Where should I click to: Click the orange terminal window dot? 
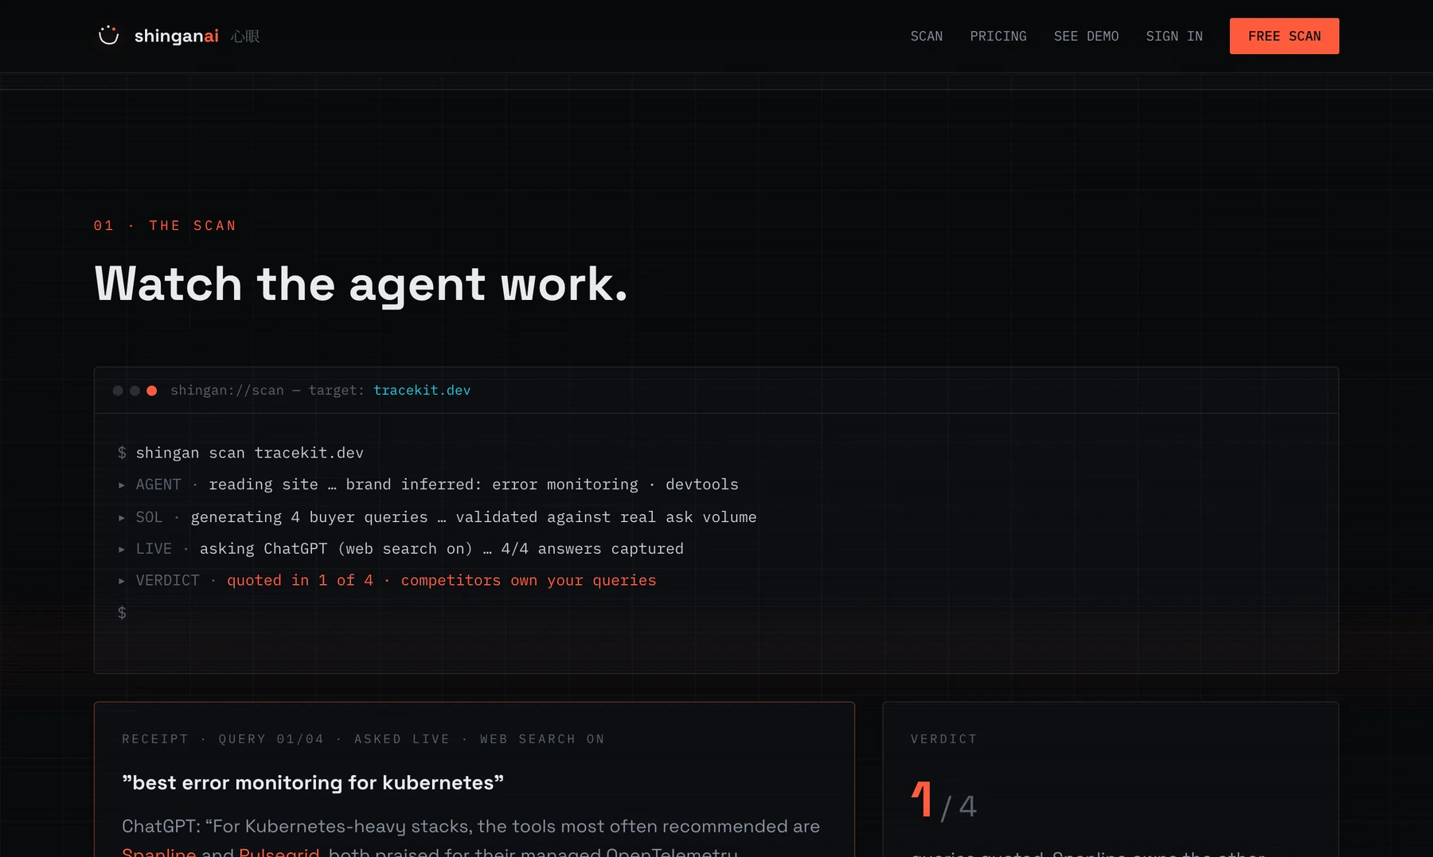point(152,391)
